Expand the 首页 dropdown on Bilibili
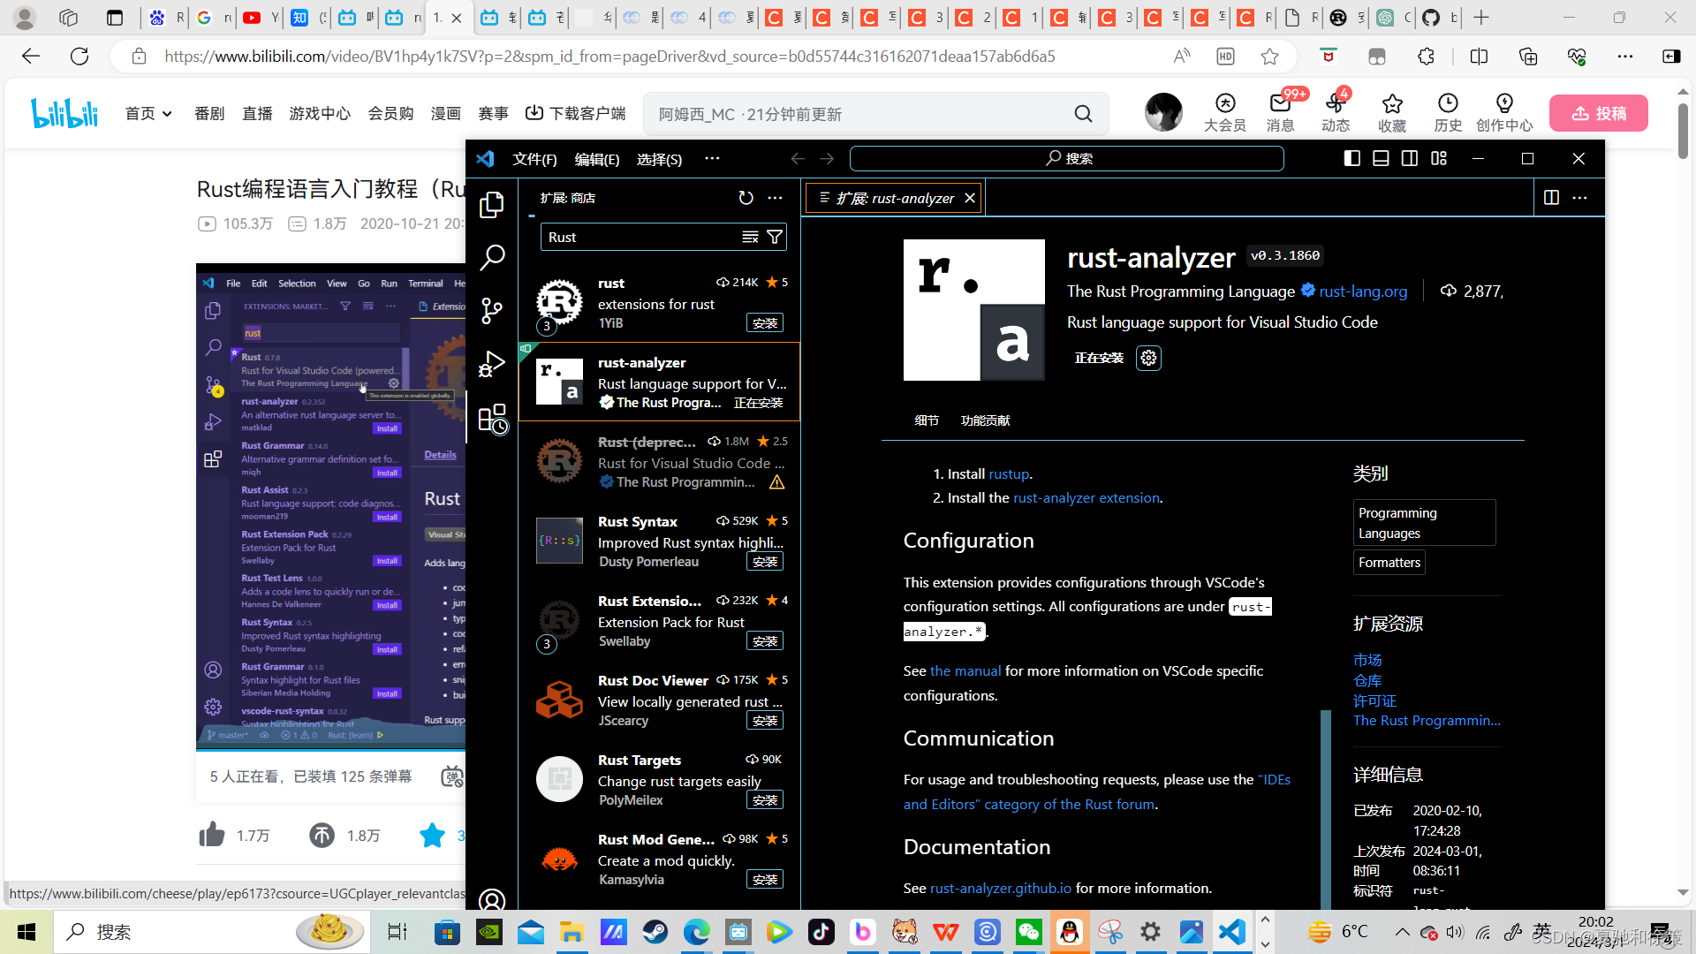The image size is (1696, 954). pyautogui.click(x=148, y=113)
